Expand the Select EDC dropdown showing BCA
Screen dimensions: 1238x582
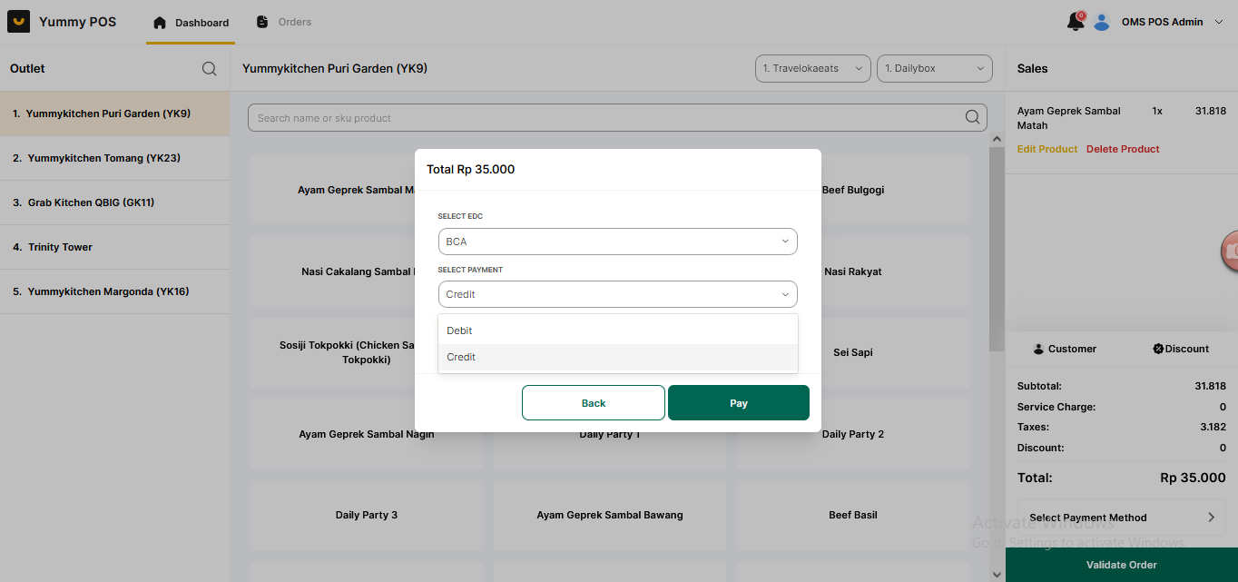click(617, 242)
